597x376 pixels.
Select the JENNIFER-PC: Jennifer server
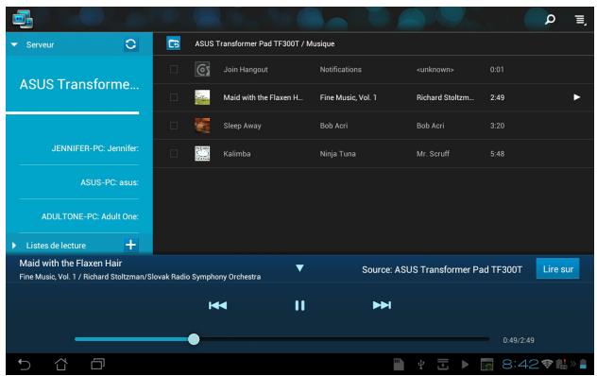tap(95, 148)
